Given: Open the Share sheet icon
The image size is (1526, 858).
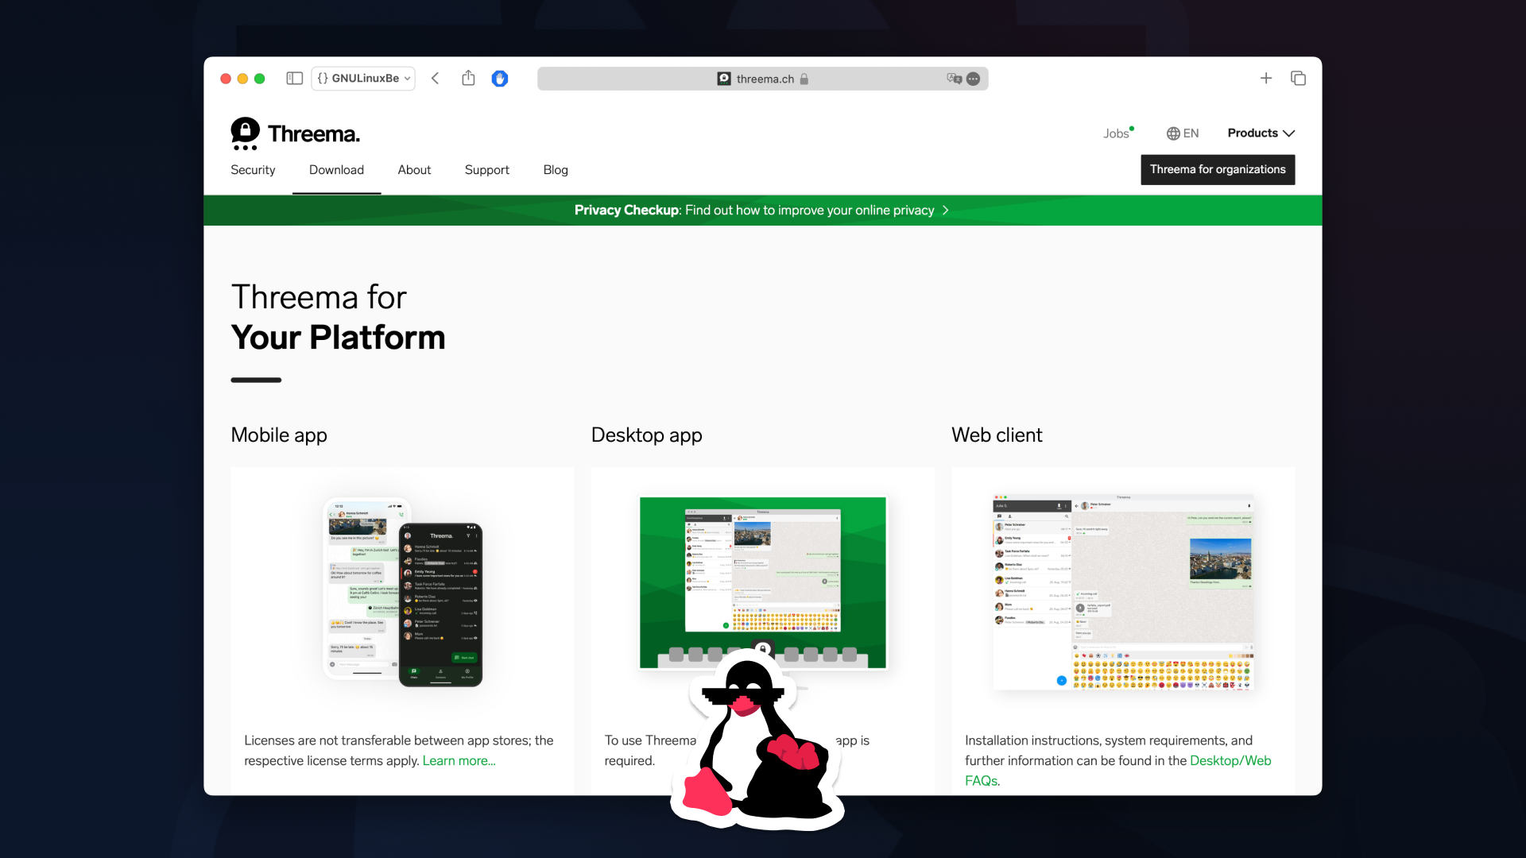Looking at the screenshot, I should click(468, 78).
